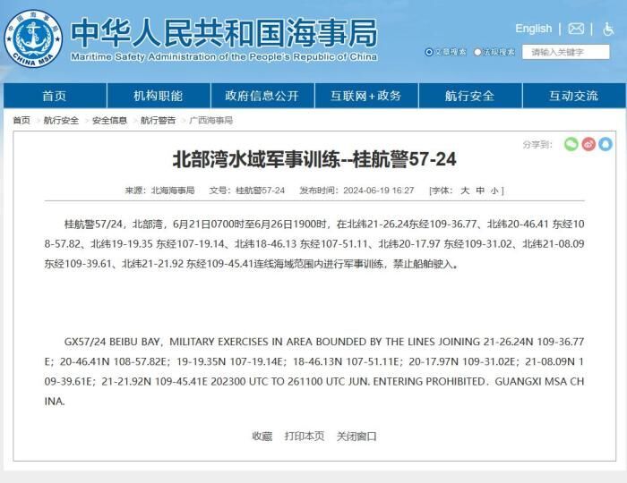Viewport: 627px width, 483px height.
Task: Open the mail envelope icon
Action: tap(576, 29)
